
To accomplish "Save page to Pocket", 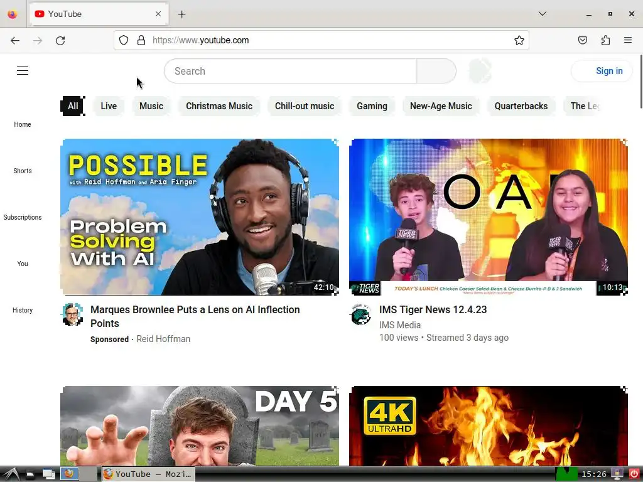I will coord(583,40).
